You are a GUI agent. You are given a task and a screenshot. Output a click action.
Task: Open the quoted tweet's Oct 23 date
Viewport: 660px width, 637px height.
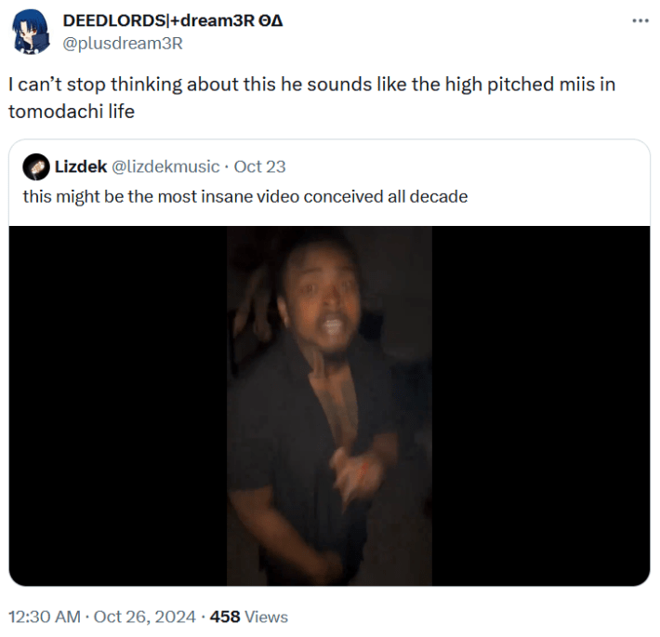click(259, 166)
